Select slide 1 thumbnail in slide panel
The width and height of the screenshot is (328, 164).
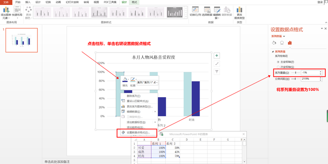[x=21, y=40]
